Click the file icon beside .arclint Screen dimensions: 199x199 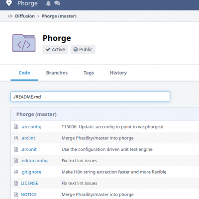click(16, 138)
